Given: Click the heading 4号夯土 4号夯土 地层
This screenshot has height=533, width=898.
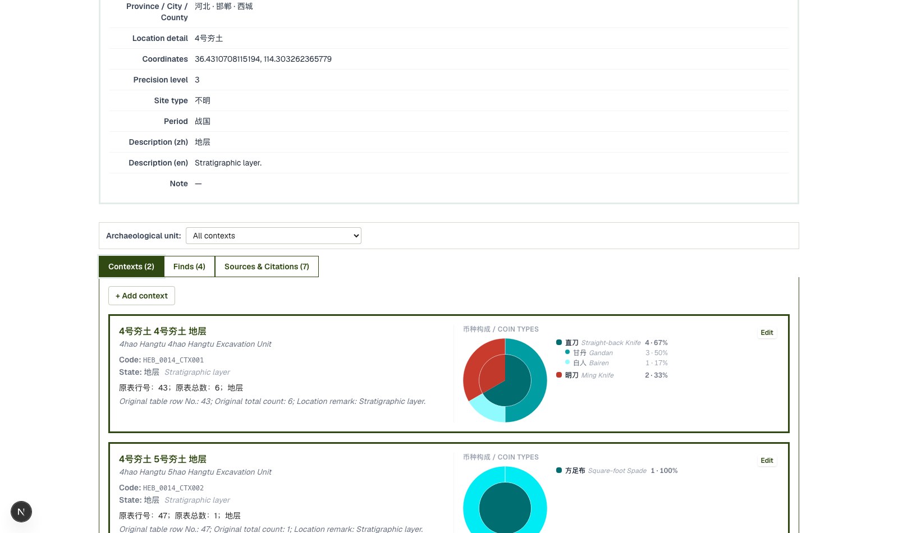Looking at the screenshot, I should pyautogui.click(x=163, y=331).
